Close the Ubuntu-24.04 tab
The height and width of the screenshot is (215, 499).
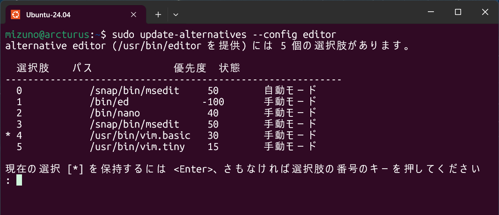134,14
